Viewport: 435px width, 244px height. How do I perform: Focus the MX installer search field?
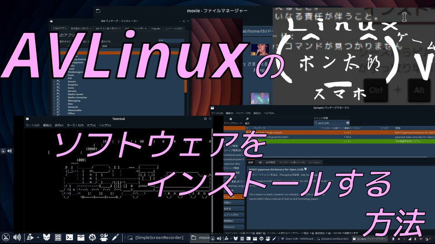pos(171,41)
